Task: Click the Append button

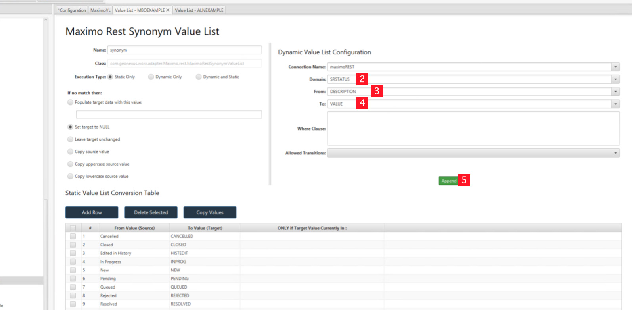Action: pyautogui.click(x=448, y=181)
